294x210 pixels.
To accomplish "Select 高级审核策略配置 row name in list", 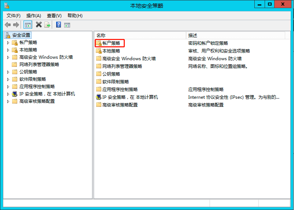I will pos(120,105).
